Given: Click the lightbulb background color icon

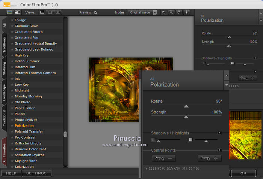Looking at the screenshot, I should (x=186, y=12).
